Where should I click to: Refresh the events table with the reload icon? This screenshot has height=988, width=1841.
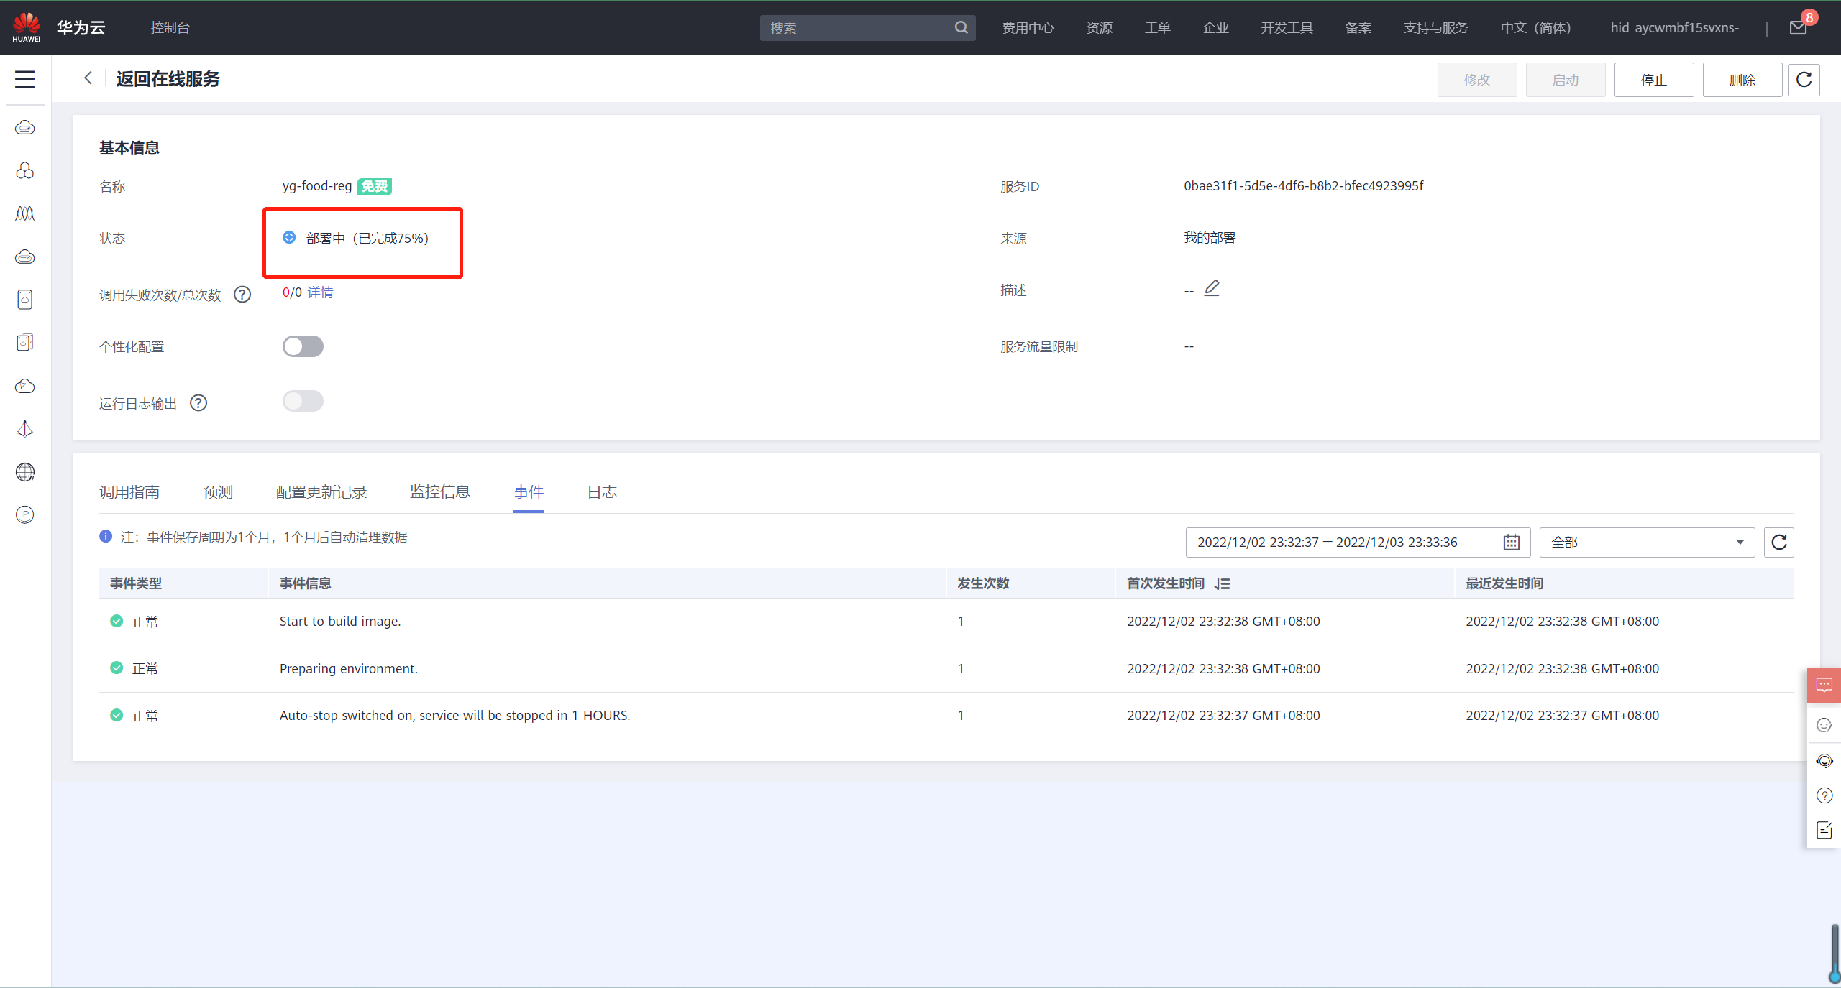click(x=1778, y=543)
